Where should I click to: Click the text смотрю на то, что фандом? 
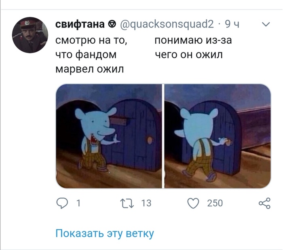pos(91,47)
